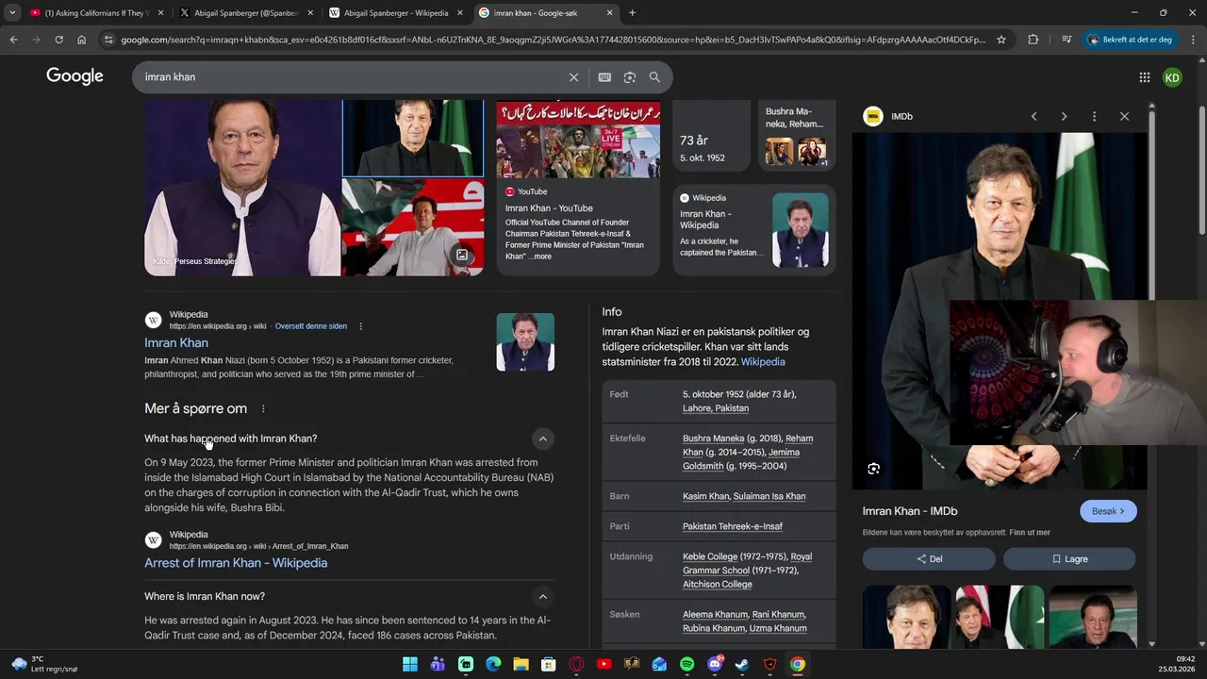
Task: Open the Opera browser from taskbar
Action: coord(576,664)
